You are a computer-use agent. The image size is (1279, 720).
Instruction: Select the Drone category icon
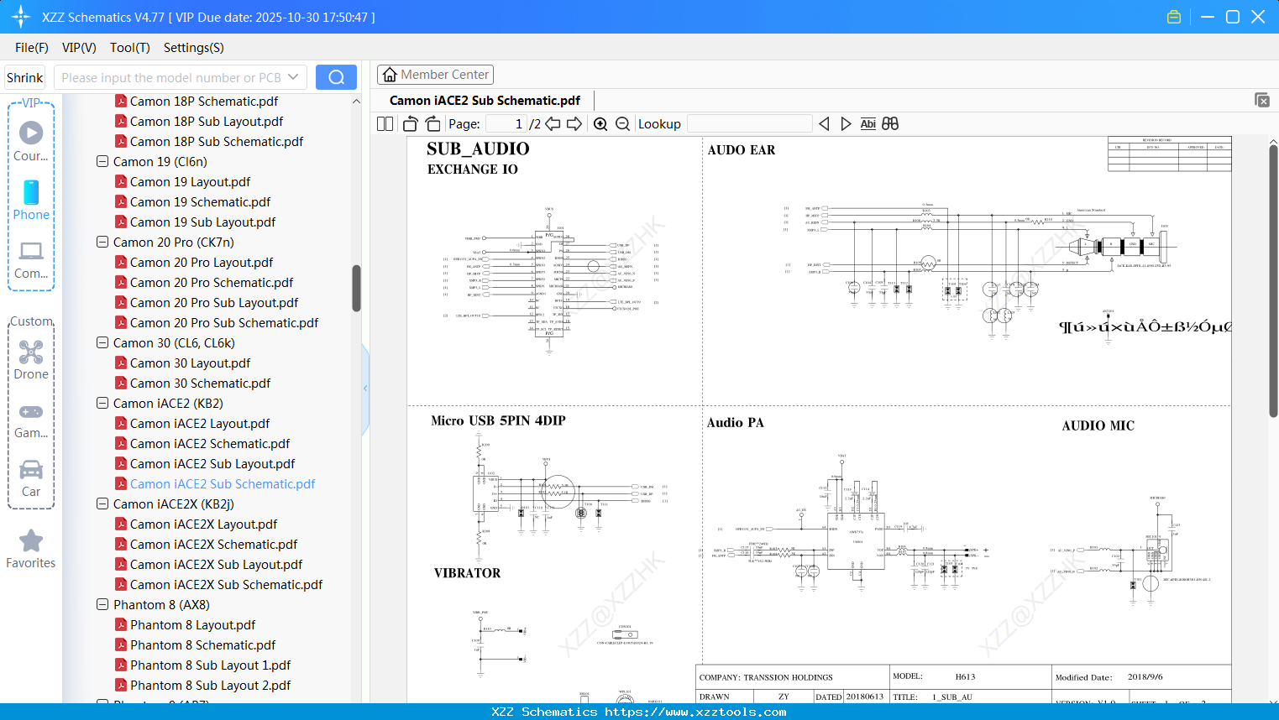[30, 352]
